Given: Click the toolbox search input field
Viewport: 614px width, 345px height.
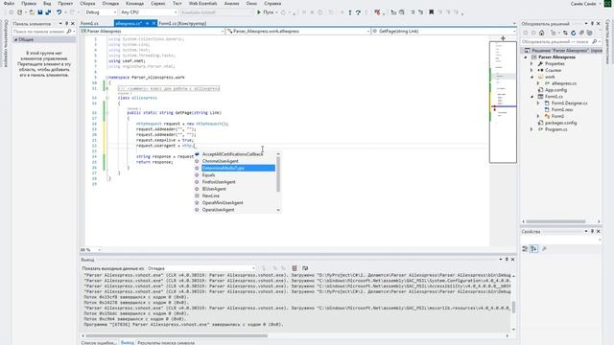Looking at the screenshot, I should [39, 32].
